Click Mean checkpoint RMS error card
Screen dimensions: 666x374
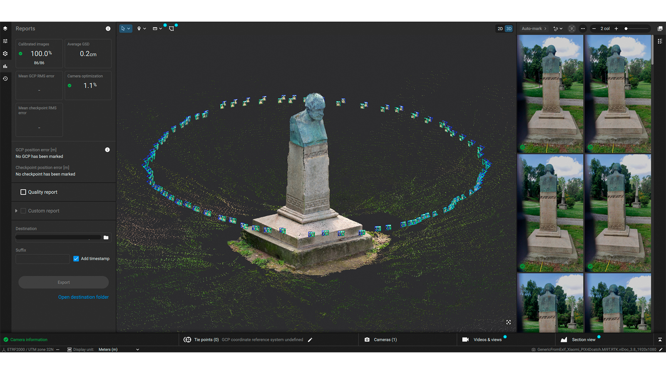click(39, 120)
